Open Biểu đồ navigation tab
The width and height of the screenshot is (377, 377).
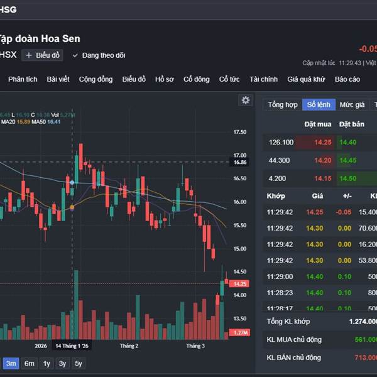[x=134, y=79]
